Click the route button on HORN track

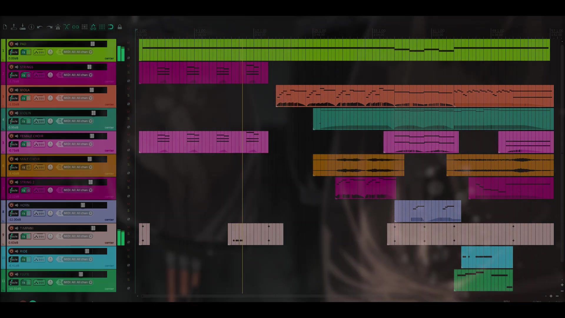(14, 213)
